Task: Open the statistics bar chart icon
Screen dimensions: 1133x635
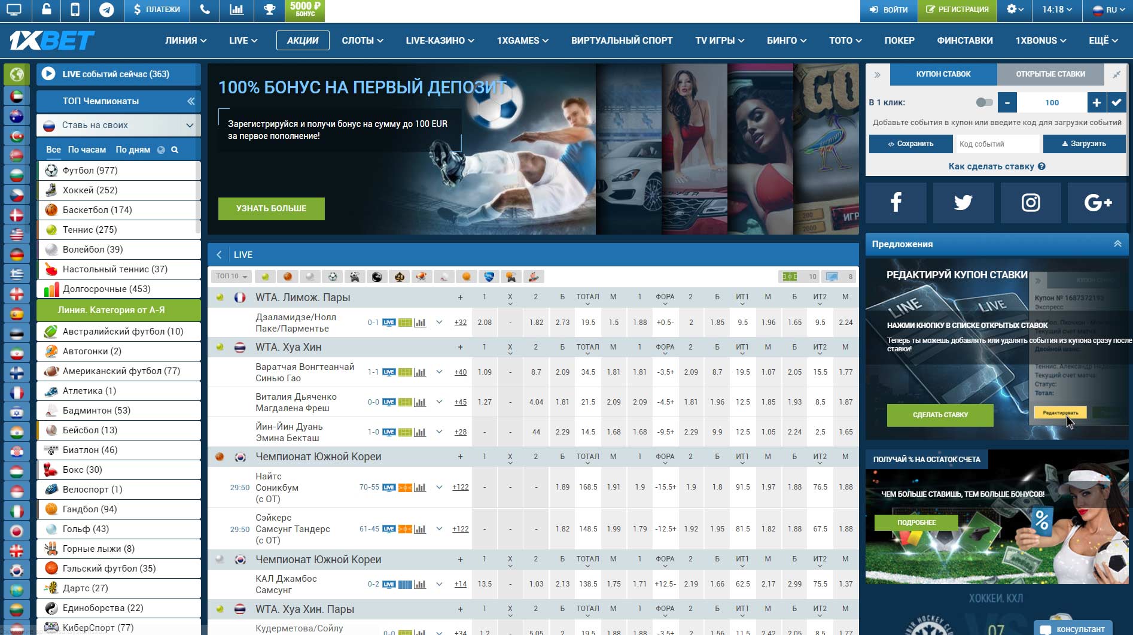Action: (237, 10)
